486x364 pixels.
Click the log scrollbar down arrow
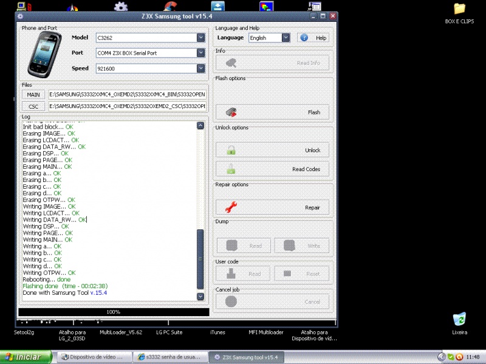pos(200,297)
